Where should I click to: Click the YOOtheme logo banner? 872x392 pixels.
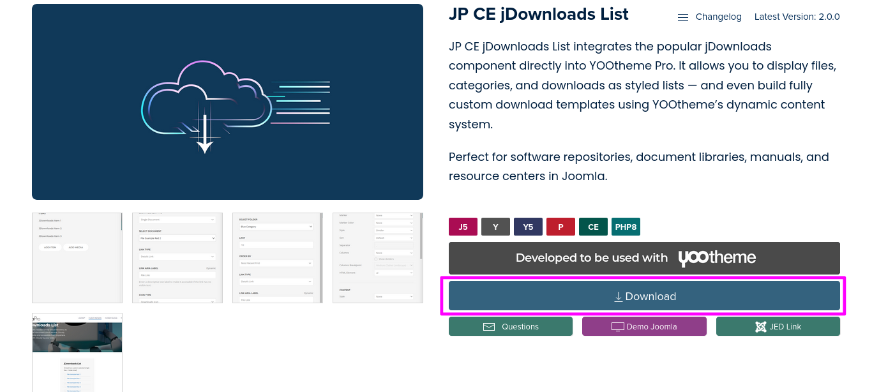[644, 258]
